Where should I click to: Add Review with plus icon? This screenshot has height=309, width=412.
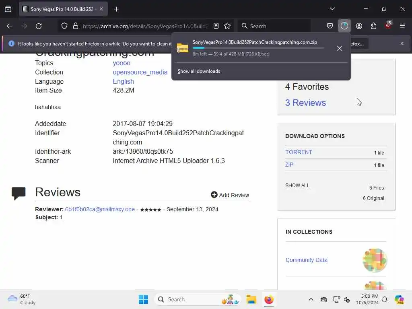(230, 195)
